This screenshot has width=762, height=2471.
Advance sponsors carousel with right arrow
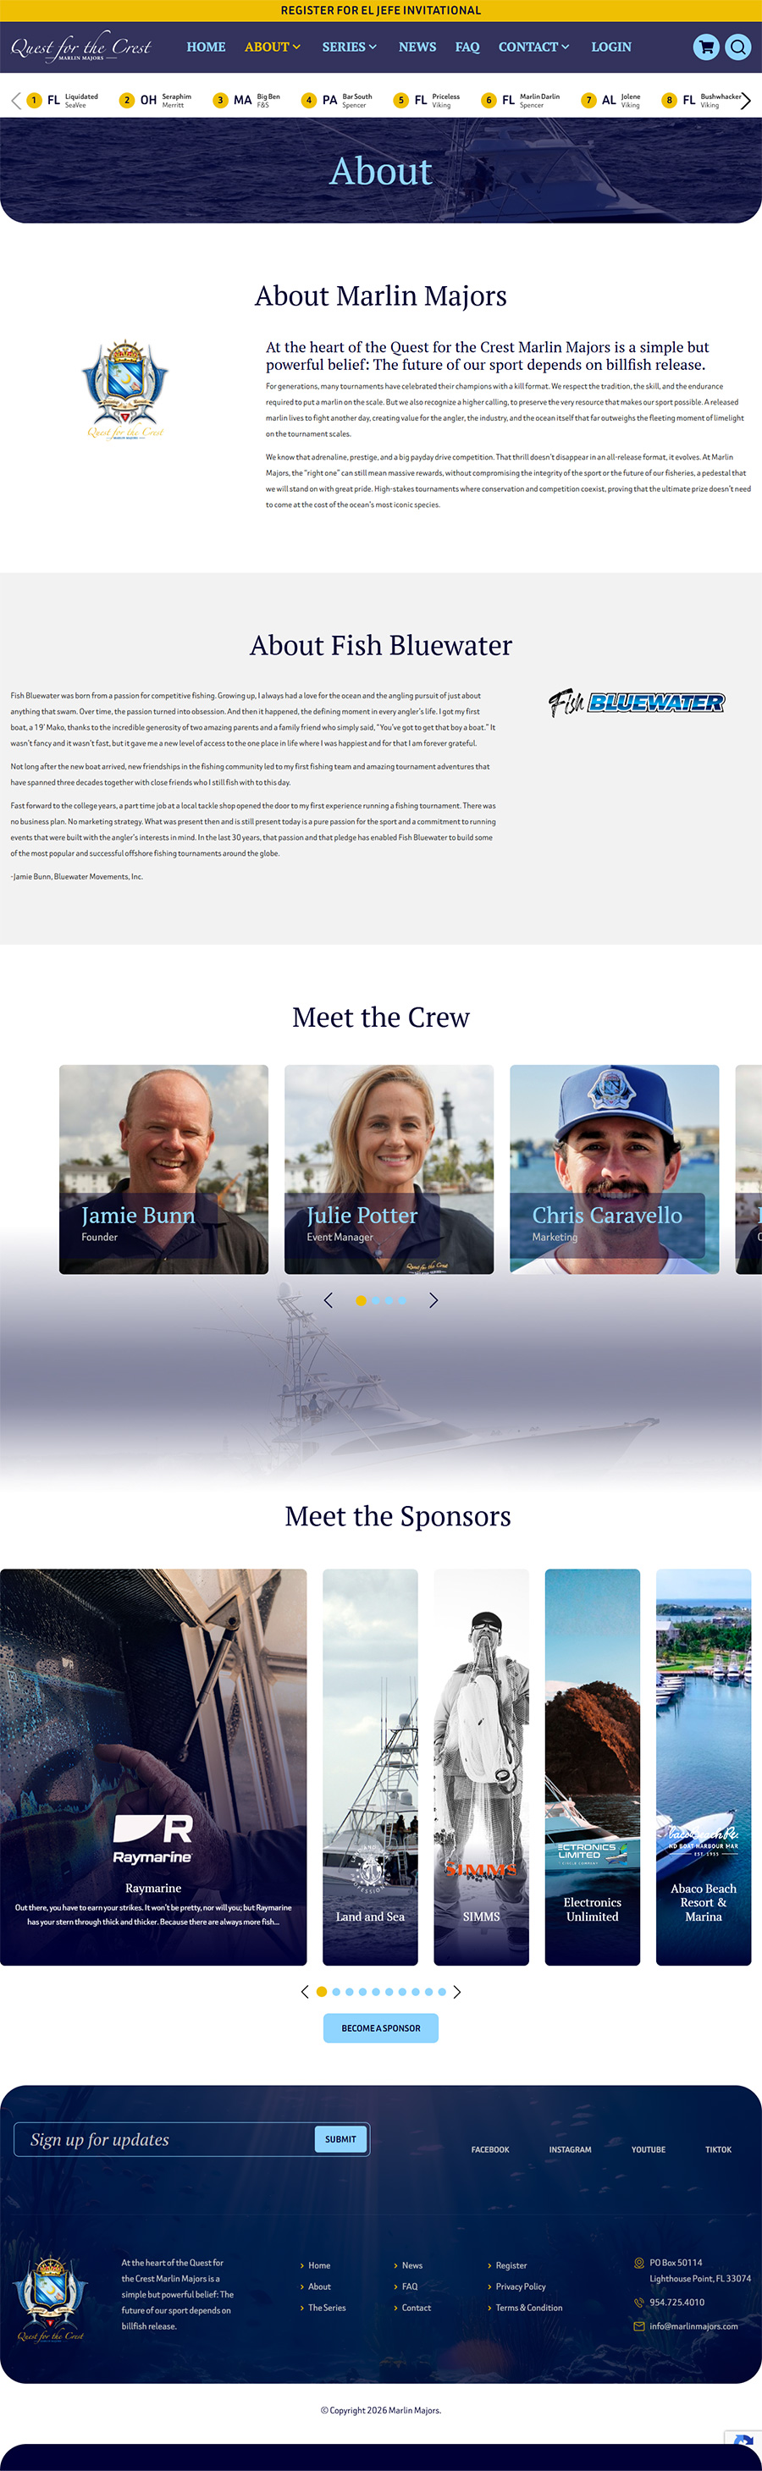[457, 1991]
